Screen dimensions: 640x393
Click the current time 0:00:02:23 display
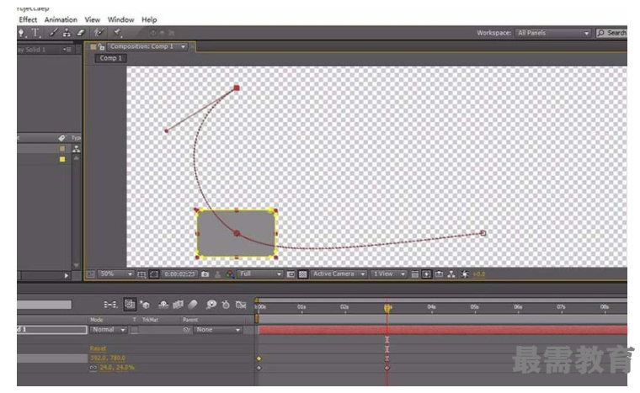(x=179, y=274)
